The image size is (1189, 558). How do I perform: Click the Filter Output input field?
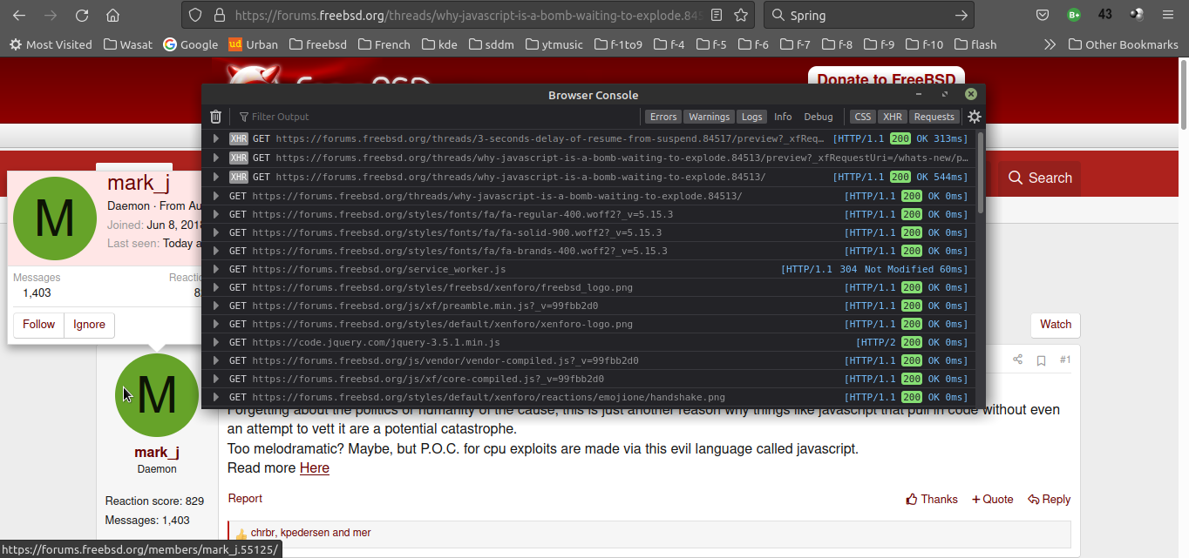(436, 117)
